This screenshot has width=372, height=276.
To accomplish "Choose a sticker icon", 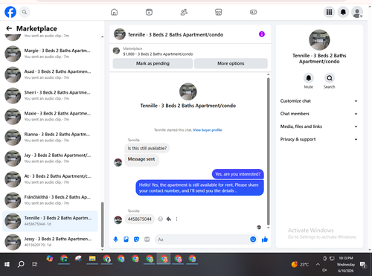I will [136, 240].
